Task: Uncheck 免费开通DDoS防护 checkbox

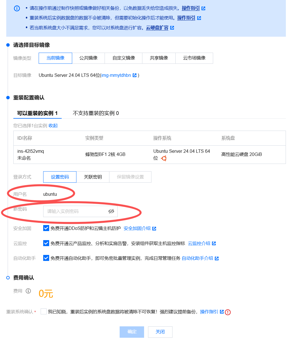Action: pyautogui.click(x=46, y=228)
